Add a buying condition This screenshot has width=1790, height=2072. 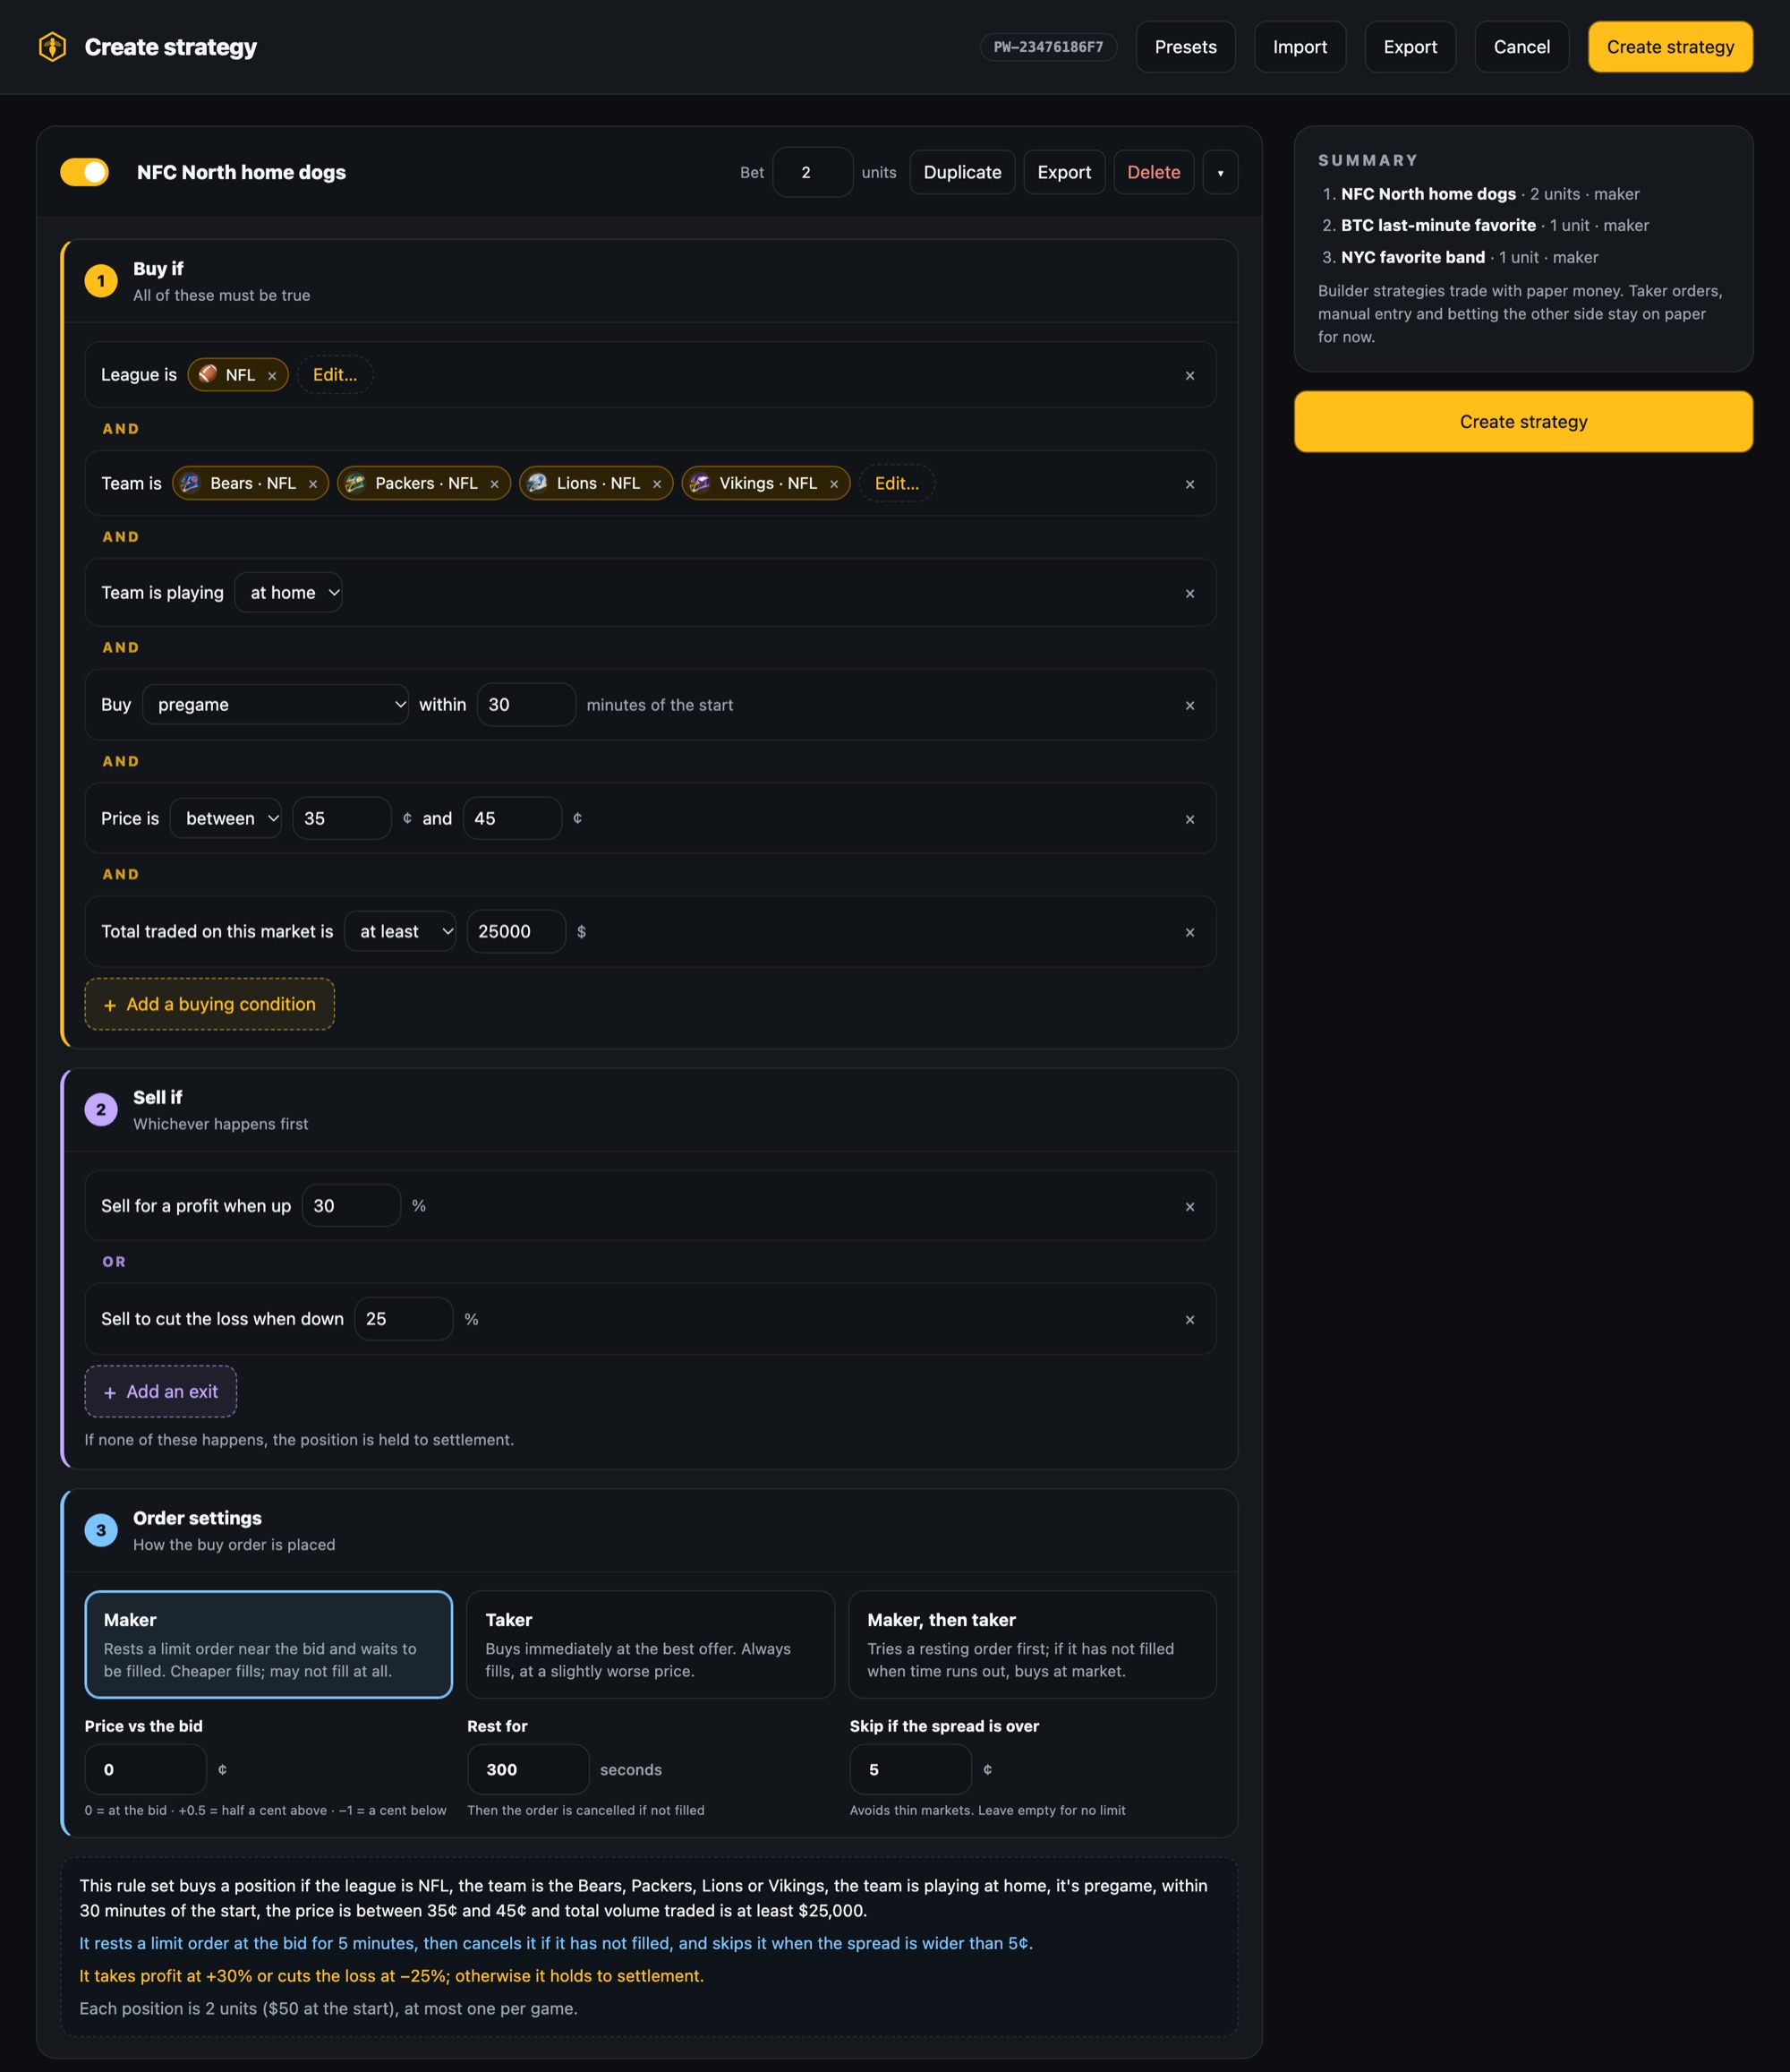[x=210, y=1004]
